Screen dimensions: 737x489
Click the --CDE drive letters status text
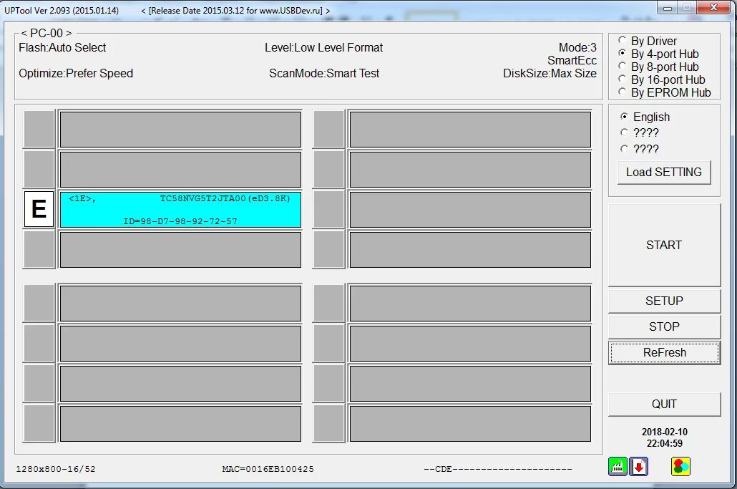[x=497, y=469]
